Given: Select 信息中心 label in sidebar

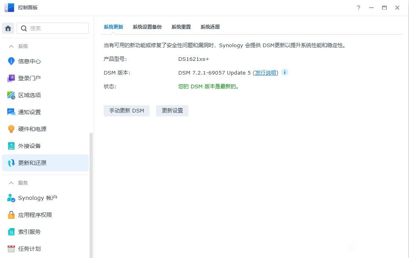Looking at the screenshot, I should [29, 61].
